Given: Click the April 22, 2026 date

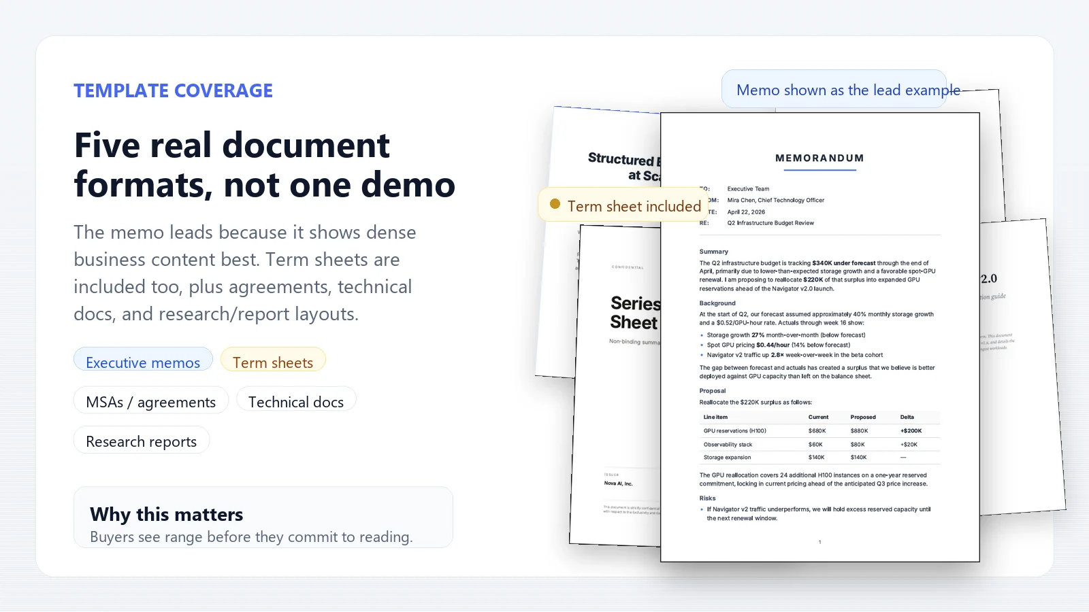Looking at the screenshot, I should point(746,211).
